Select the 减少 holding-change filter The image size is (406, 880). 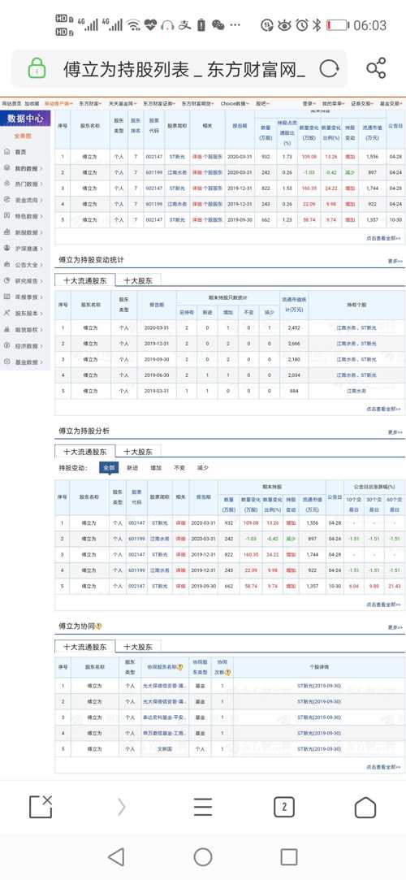click(202, 467)
